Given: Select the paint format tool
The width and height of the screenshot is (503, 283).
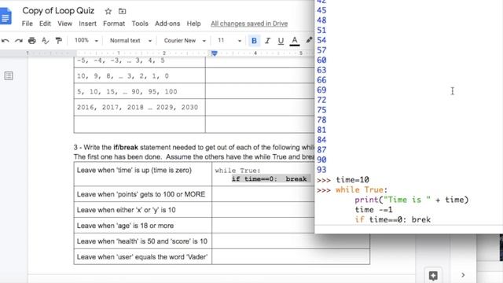Looking at the screenshot, I should point(59,41).
